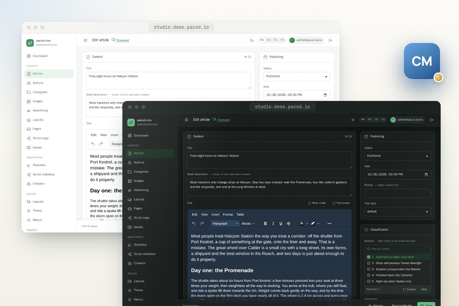Open the three-dots more options in editor toolbar
This screenshot has height=306, width=459.
(329, 224)
